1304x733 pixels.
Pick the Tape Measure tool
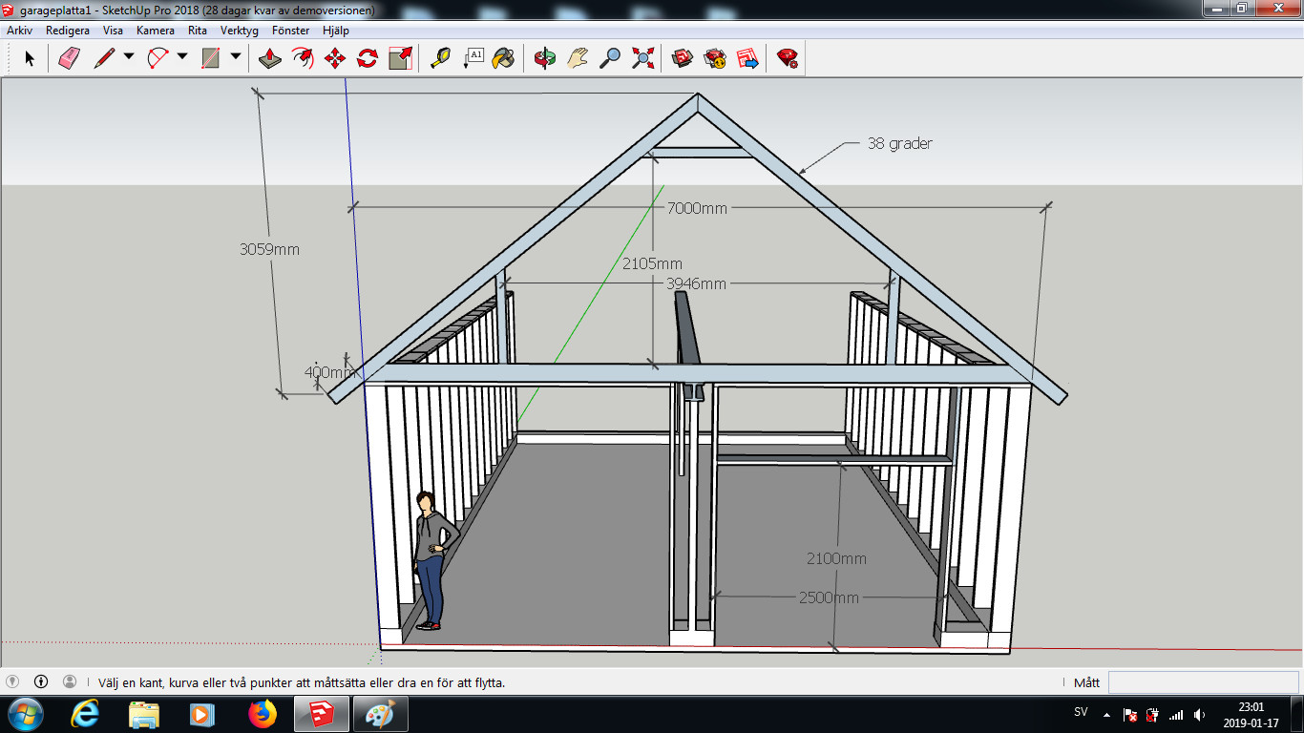pos(440,58)
